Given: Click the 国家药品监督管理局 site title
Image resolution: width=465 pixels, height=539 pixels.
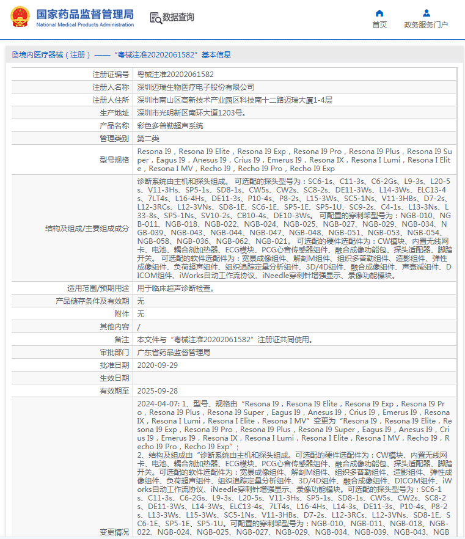Looking at the screenshot, I should click(85, 14).
